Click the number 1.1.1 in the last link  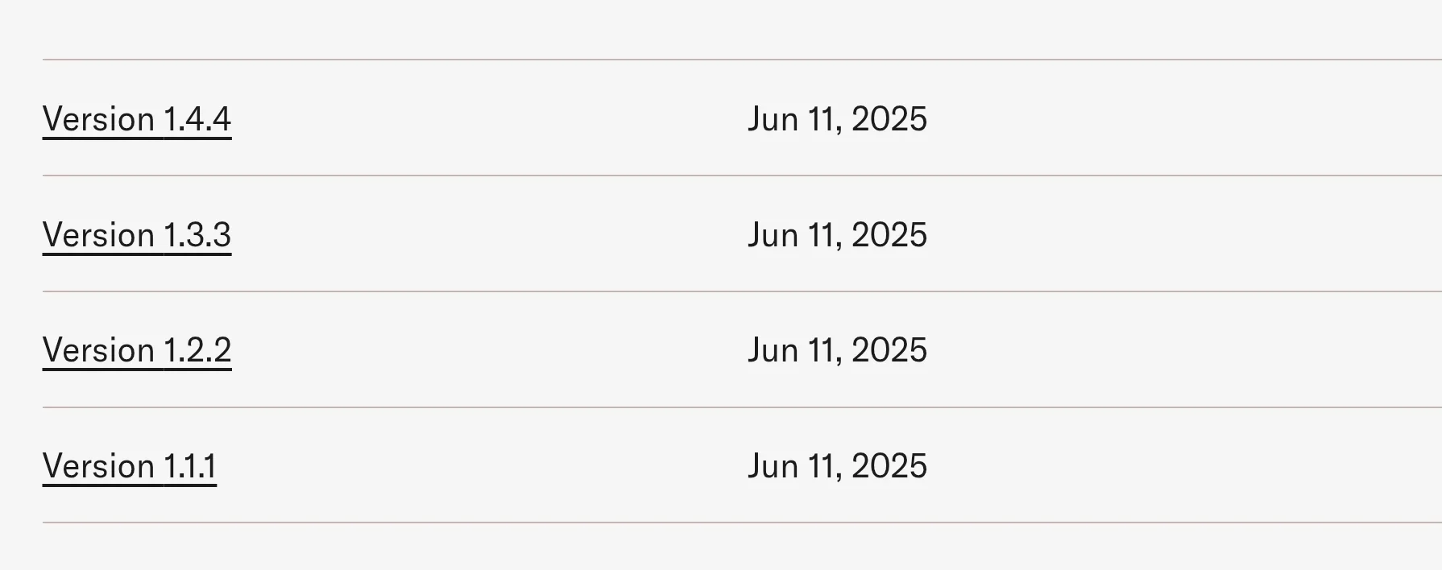190,466
